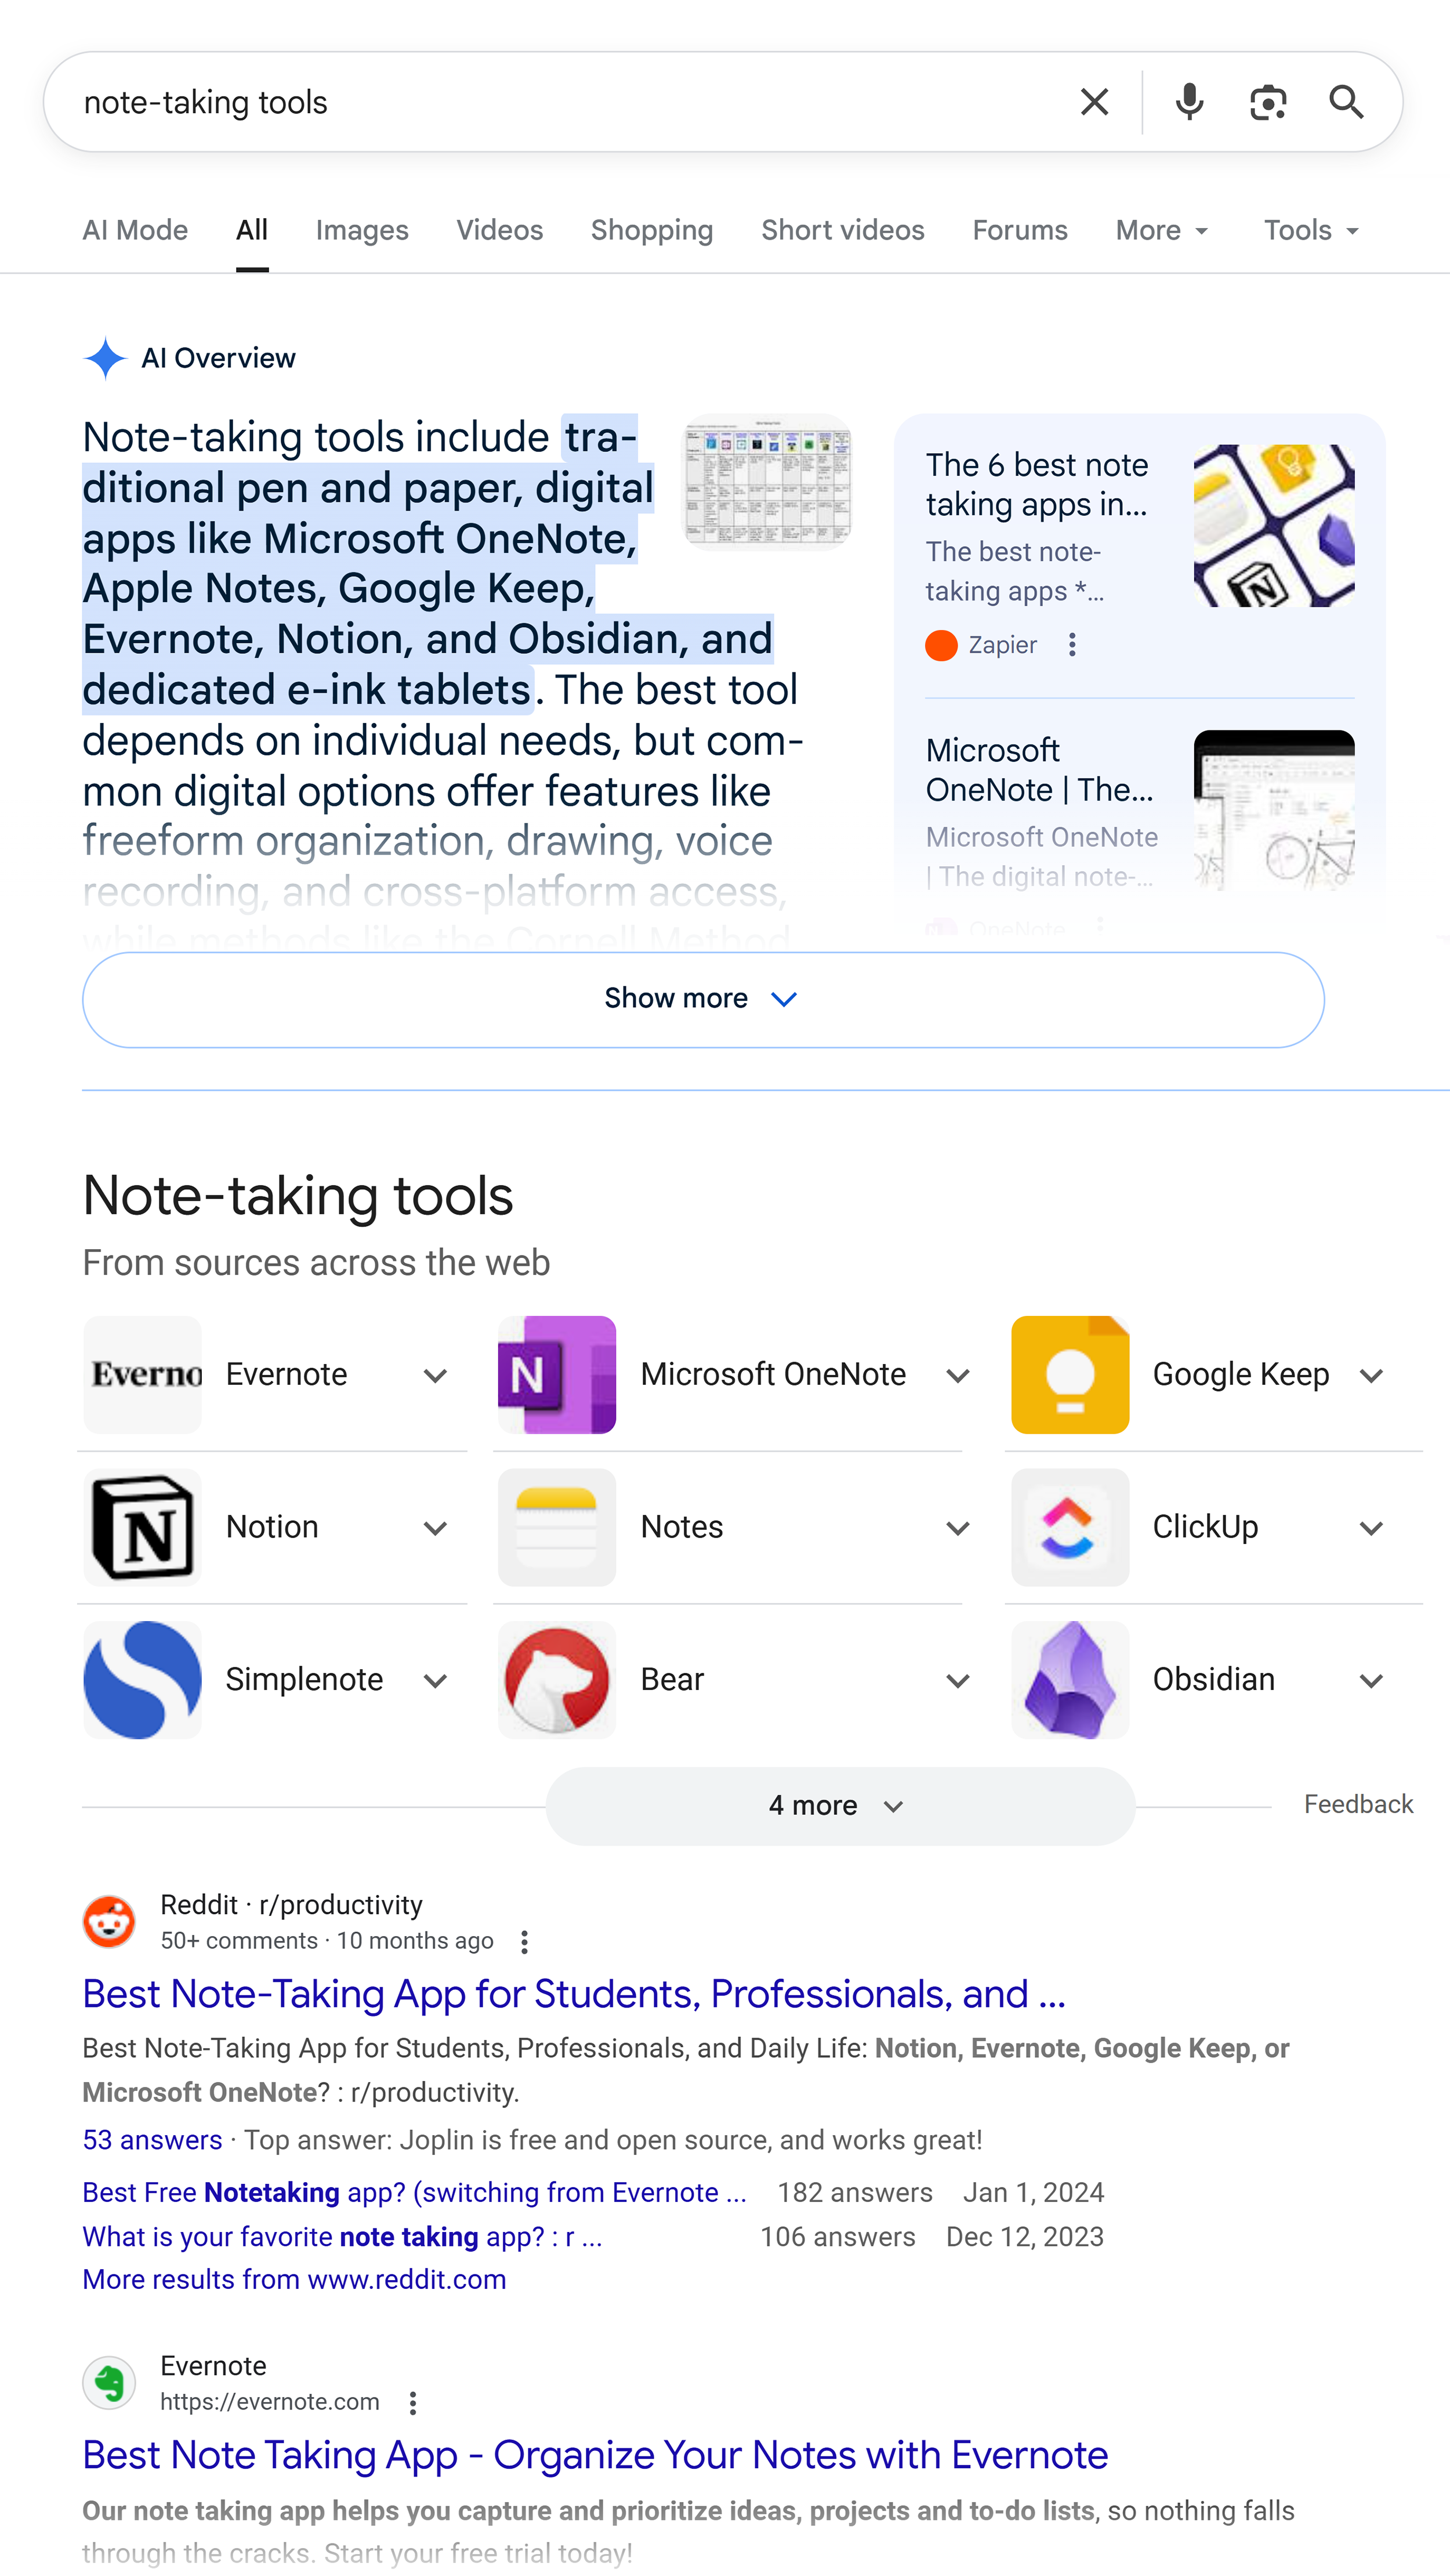1450x2576 pixels.
Task: Click the Obsidian icon
Action: click(1070, 1680)
